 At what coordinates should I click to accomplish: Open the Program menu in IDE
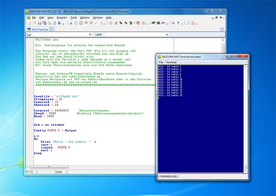pos(62,17)
